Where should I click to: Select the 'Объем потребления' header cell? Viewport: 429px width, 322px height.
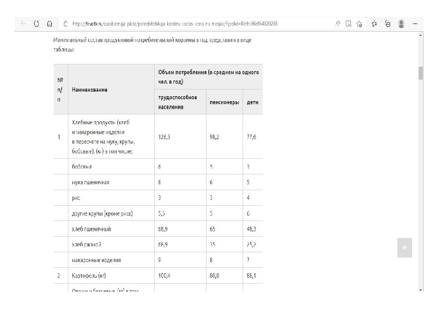point(209,77)
